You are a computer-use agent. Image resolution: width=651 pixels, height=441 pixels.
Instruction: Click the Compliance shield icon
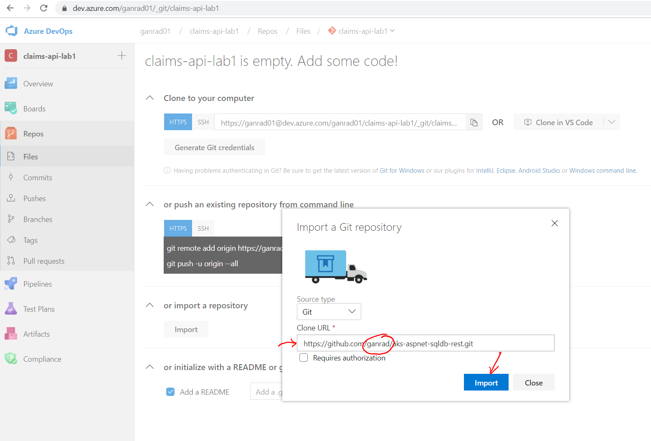click(x=11, y=358)
